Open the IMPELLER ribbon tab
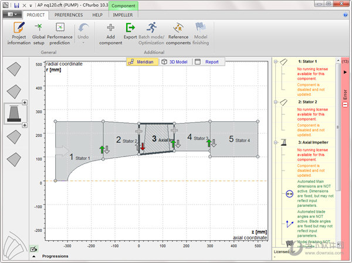The image size is (352, 263). (x=123, y=15)
